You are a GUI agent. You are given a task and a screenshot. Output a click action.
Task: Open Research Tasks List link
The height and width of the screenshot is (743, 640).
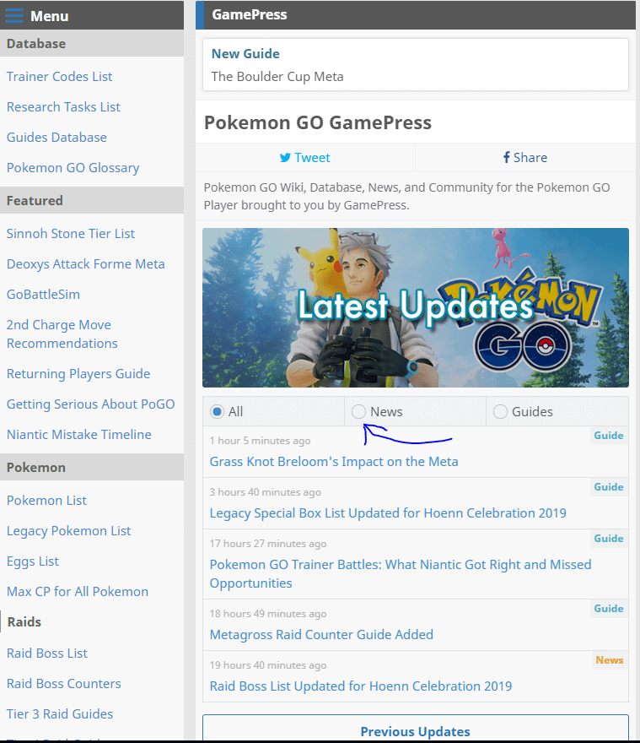63,106
